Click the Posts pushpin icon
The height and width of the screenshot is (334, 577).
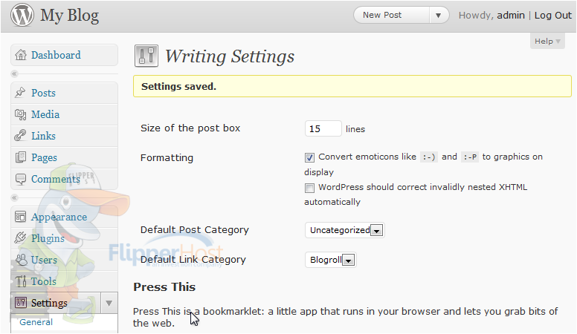pos(20,93)
